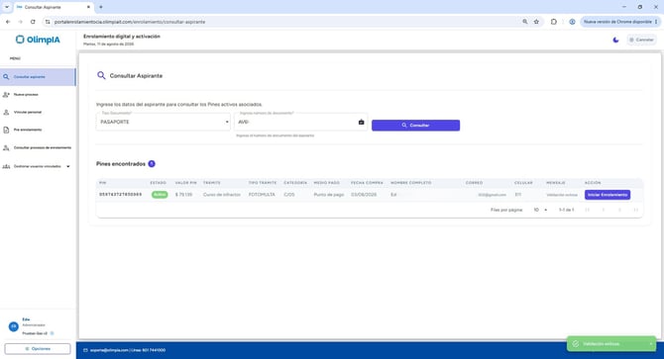Viewport: 664px width, 359px height.
Task: Click the green Activo status badge
Action: click(x=160, y=195)
